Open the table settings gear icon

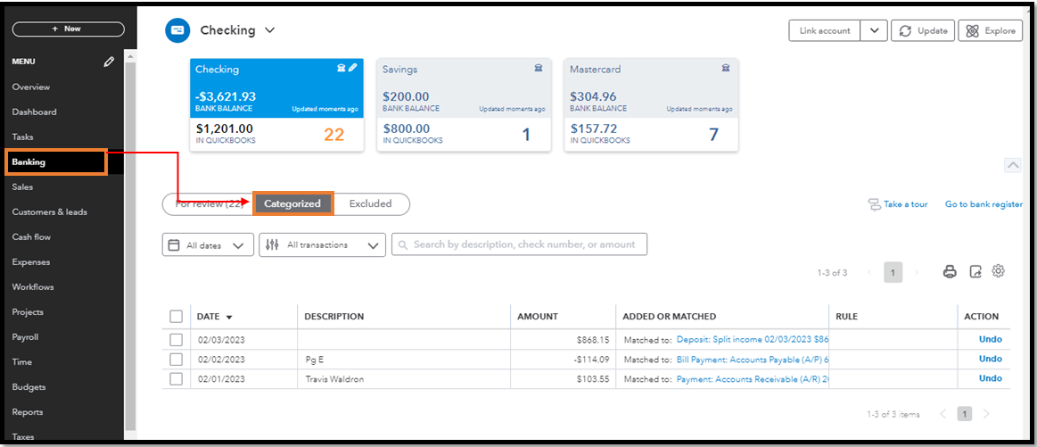999,271
